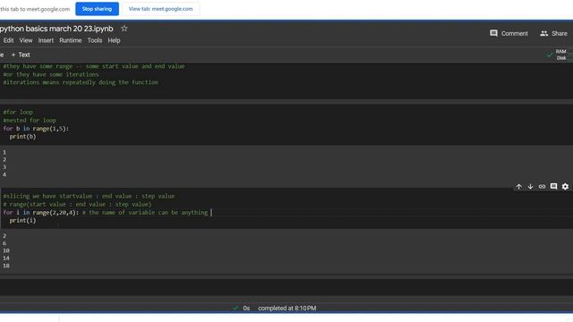Viewport: 573px width, 322px height.
Task: Move cell down with arrow icon
Action: [530, 187]
